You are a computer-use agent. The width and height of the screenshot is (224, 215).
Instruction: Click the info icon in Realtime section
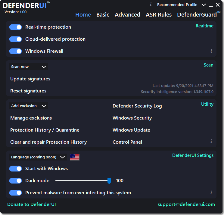211,51
